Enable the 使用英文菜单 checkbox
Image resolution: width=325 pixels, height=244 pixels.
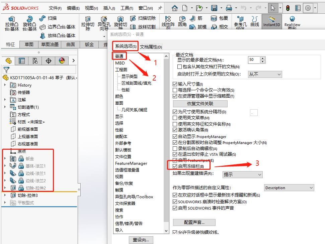(175, 118)
